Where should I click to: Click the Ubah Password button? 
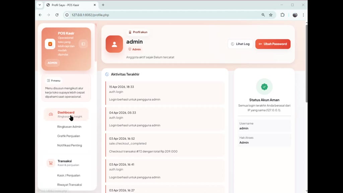[273, 44]
